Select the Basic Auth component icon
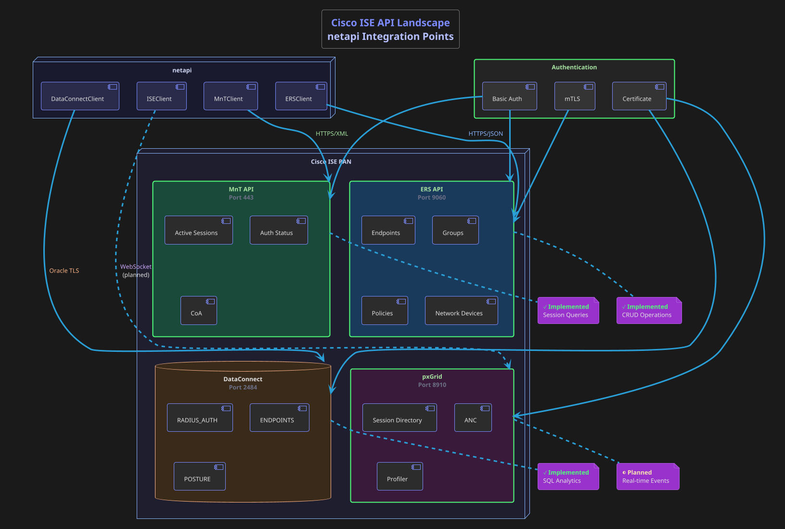 530,87
